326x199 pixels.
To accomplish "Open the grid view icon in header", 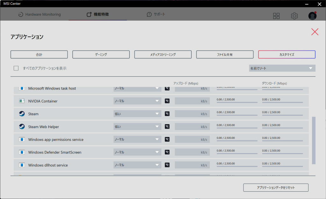I will pos(276,16).
